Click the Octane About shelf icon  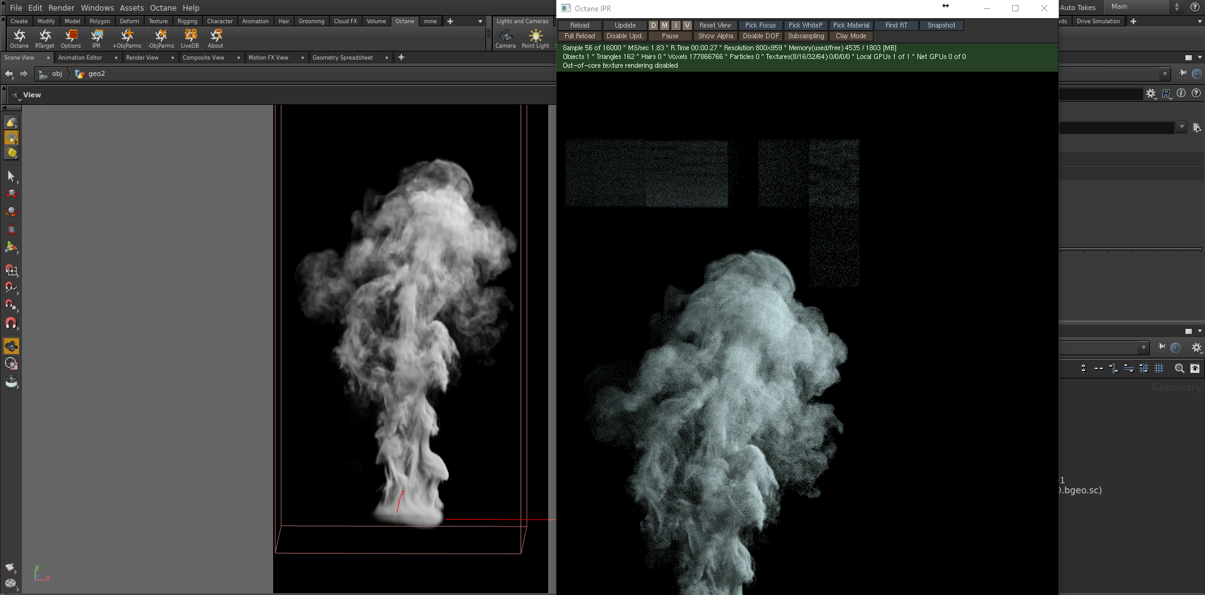(x=215, y=38)
